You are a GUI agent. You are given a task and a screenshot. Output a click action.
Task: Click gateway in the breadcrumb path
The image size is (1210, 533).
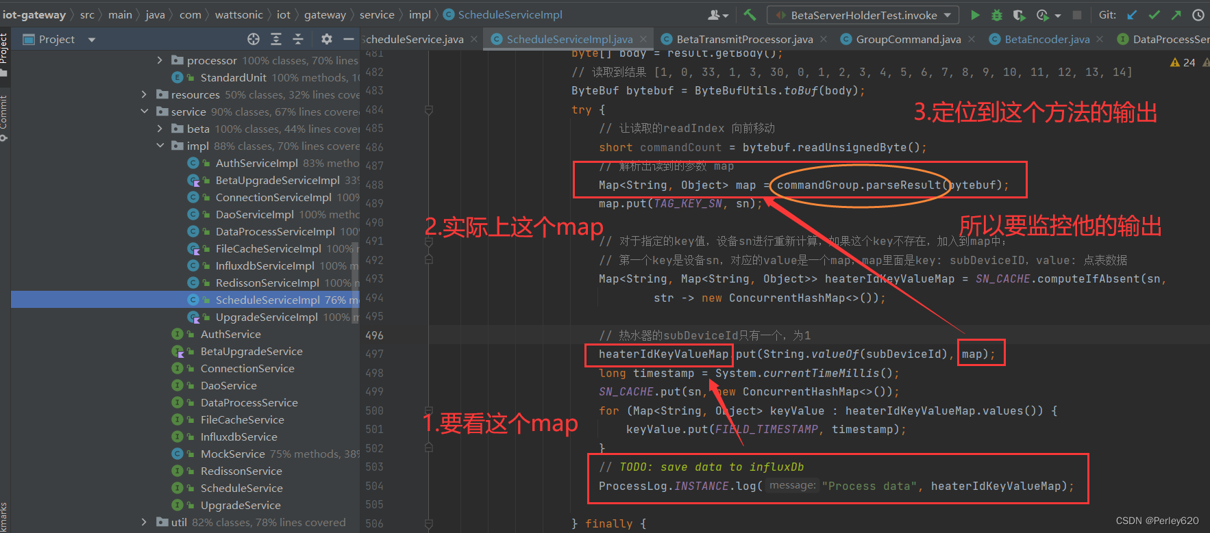tap(325, 14)
